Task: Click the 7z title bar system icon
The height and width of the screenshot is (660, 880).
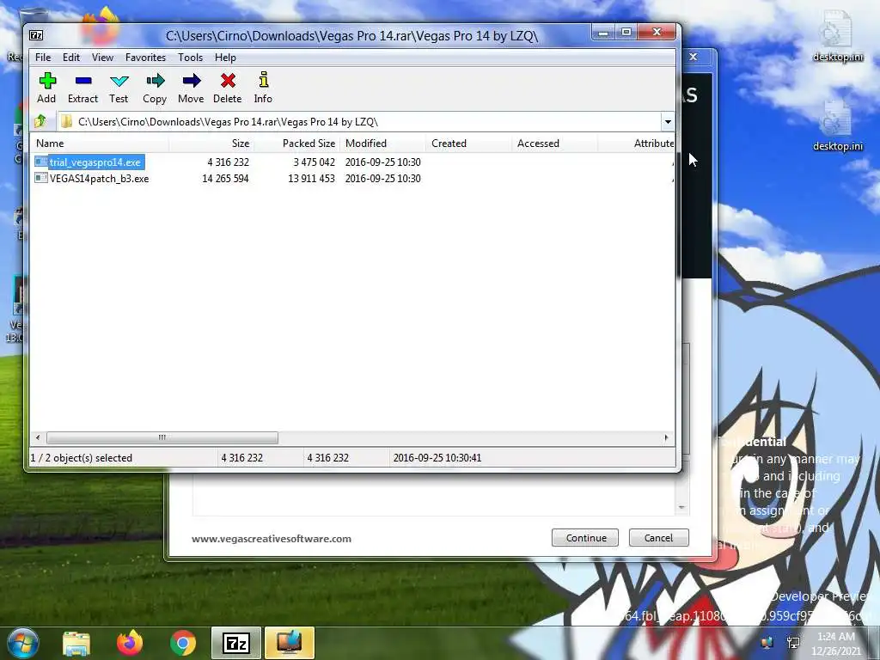Action: [36, 35]
